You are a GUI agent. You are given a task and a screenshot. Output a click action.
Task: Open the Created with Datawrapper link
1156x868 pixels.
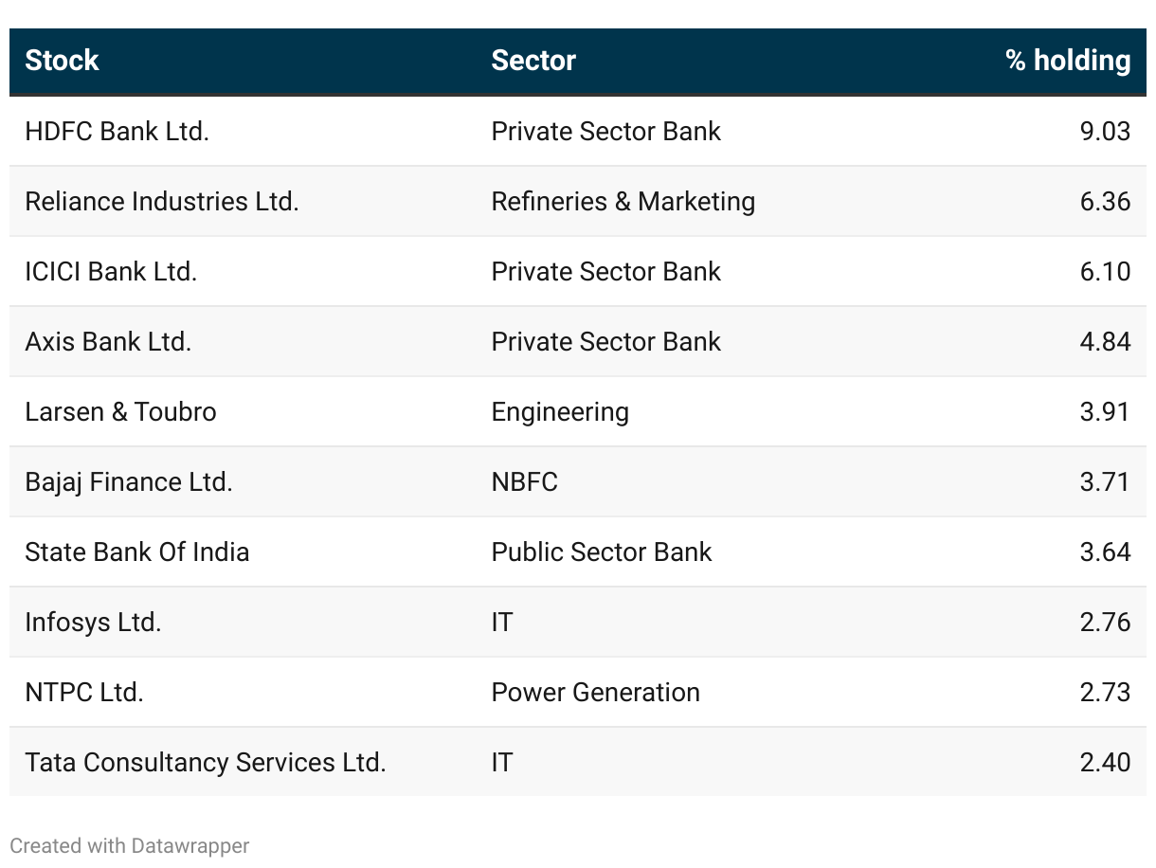[x=130, y=845]
